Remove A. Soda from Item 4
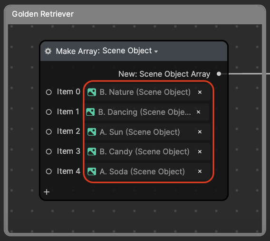This screenshot has width=270, height=241. [200, 171]
